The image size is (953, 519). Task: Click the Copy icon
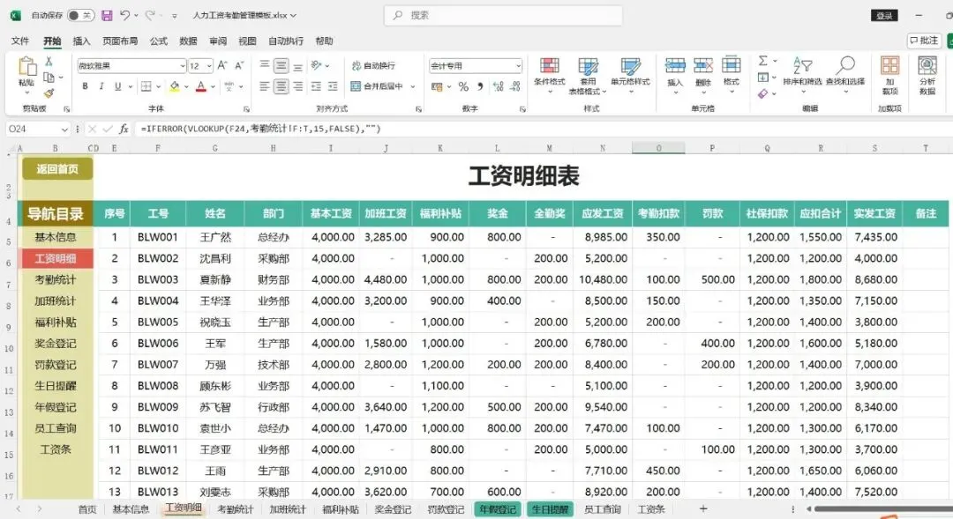(49, 77)
